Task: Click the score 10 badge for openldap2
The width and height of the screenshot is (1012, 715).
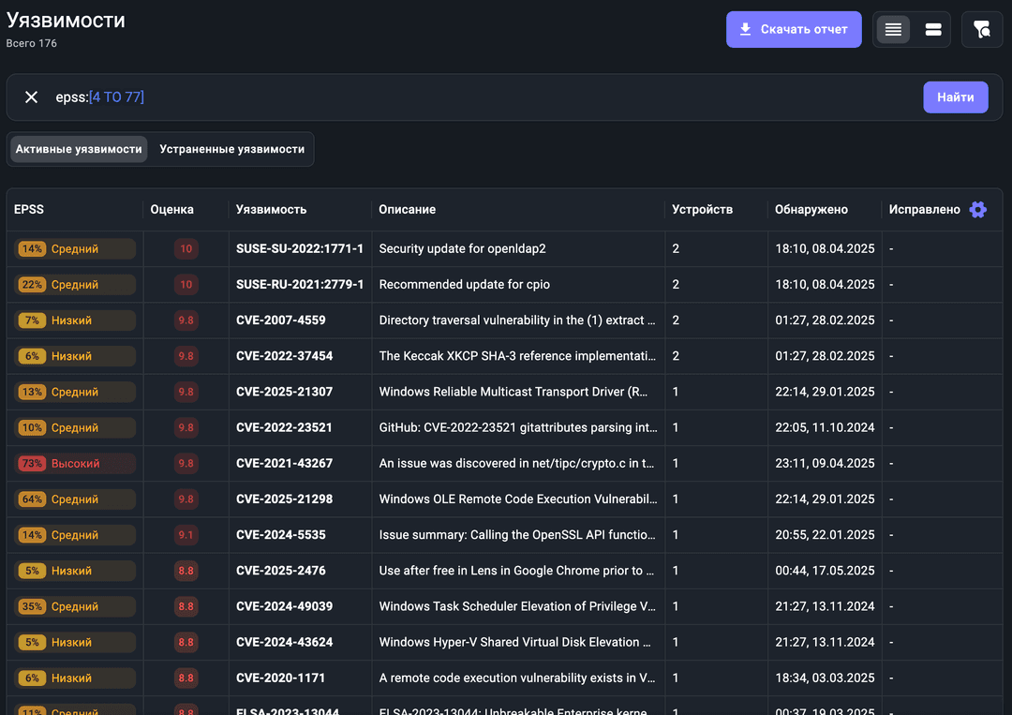Action: pyautogui.click(x=186, y=249)
